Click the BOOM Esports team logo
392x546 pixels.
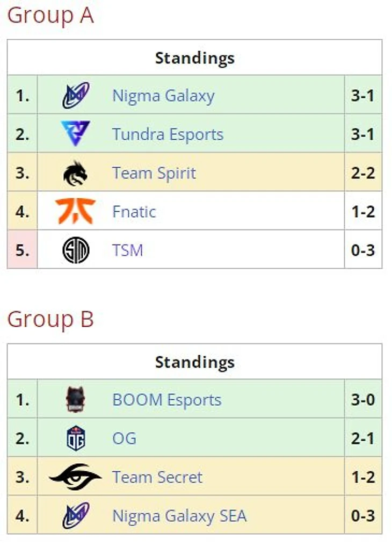(76, 400)
